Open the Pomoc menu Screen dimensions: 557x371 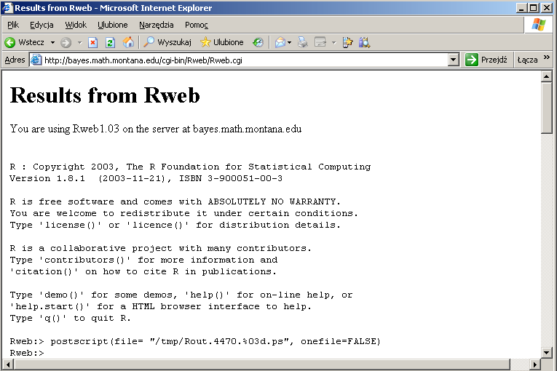click(197, 25)
